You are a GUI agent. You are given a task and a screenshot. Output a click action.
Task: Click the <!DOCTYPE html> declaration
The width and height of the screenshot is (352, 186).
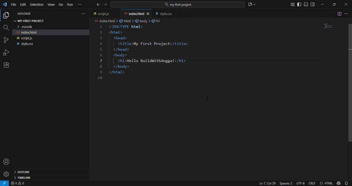[x=126, y=27]
